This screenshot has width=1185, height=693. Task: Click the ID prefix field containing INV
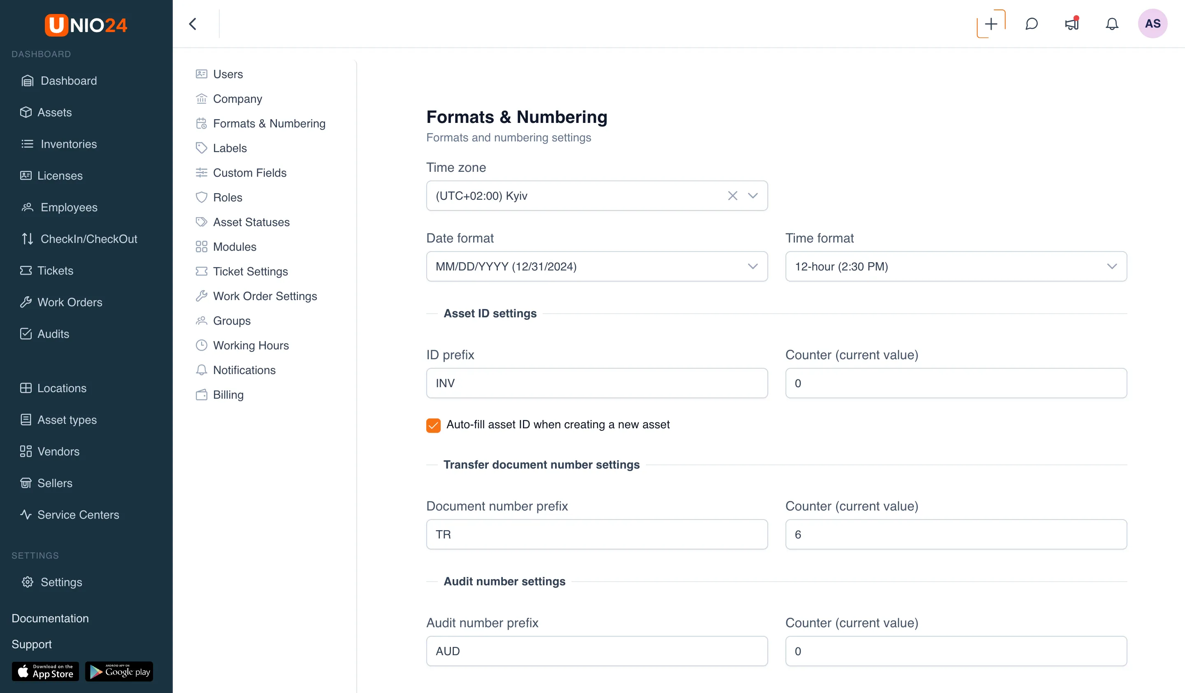tap(597, 383)
